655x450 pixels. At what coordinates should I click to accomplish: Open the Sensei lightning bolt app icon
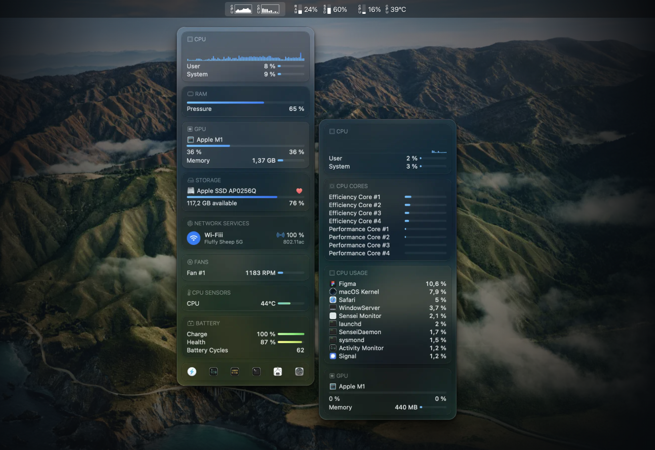pos(192,372)
